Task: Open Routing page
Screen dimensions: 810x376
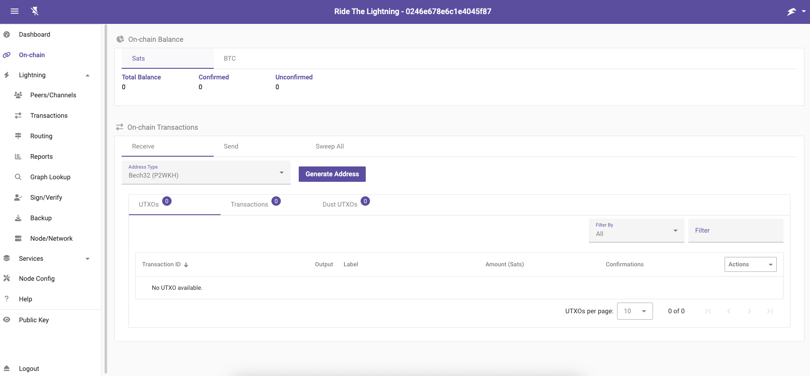Action: click(x=41, y=136)
